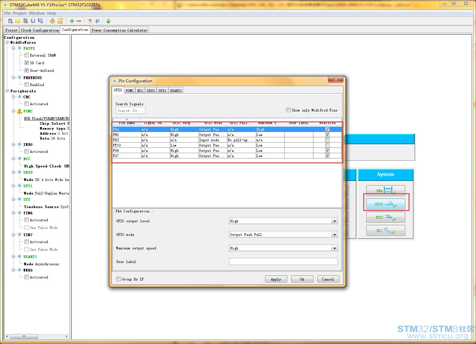Viewport: 476px width, 344px height.
Task: Switch to the Clock Configuration tab
Action: click(40, 30)
